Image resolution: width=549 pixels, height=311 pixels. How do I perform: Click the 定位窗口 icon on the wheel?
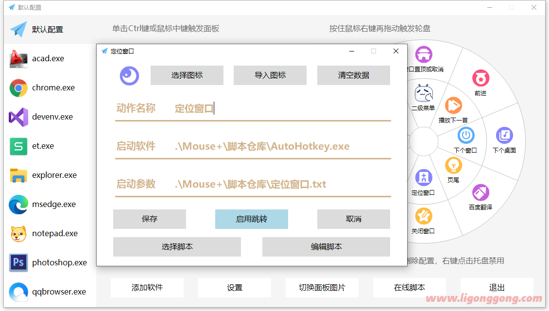423,178
